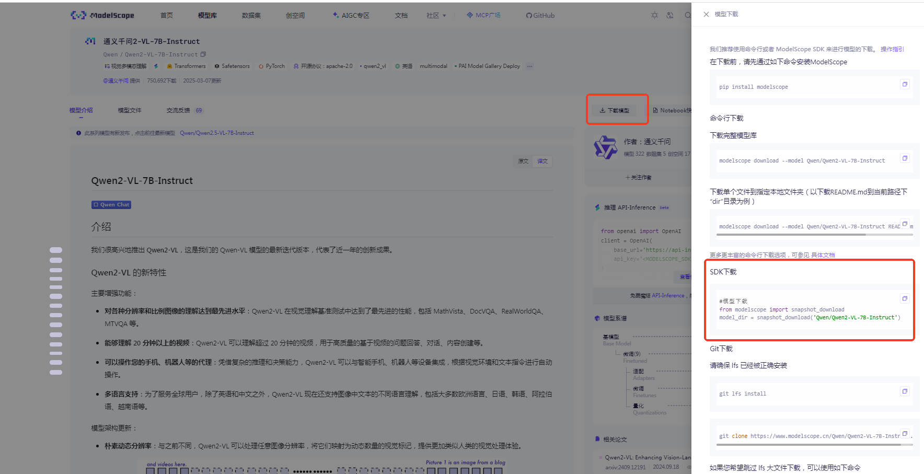The width and height of the screenshot is (924, 474).
Task: Open the 具体文档 documentation link
Action: [x=823, y=255]
